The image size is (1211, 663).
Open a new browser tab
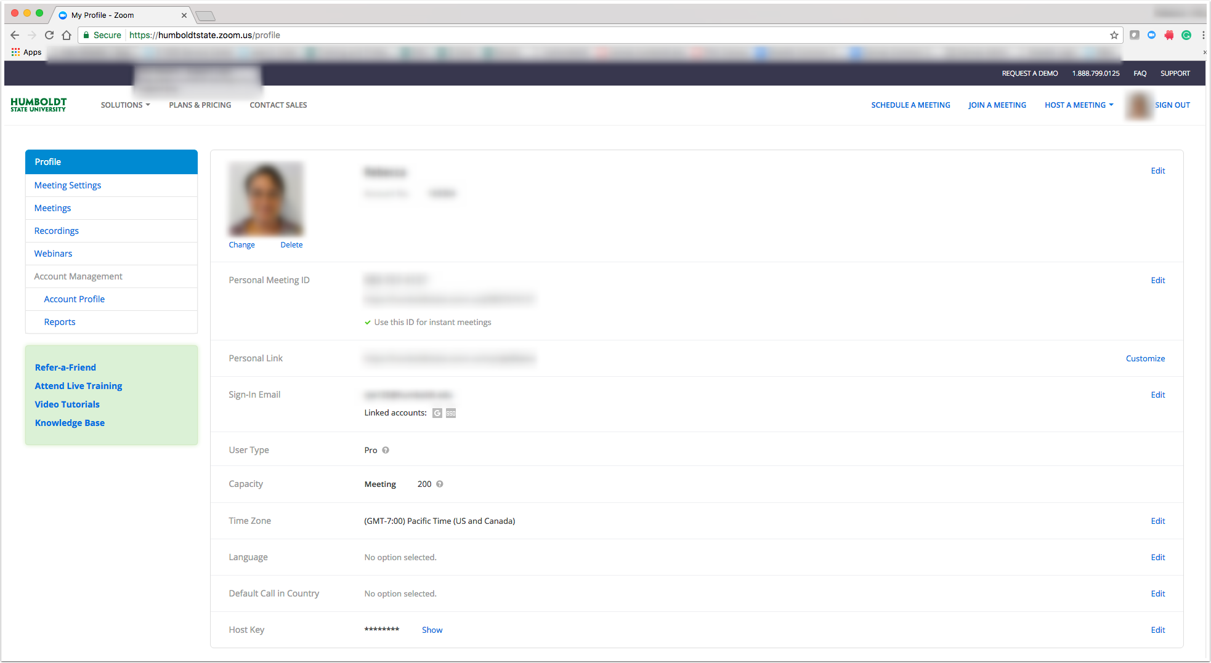click(205, 15)
